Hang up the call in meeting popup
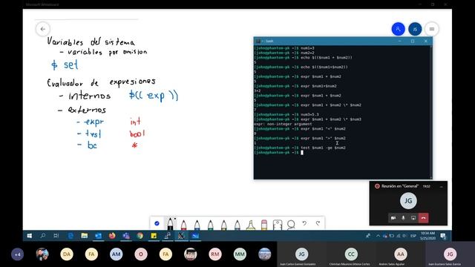Viewport: 475px width, 267px height. point(424,218)
